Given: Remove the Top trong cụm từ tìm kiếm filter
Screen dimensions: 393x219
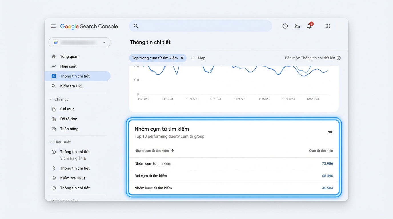Looking at the screenshot, I should (x=182, y=58).
